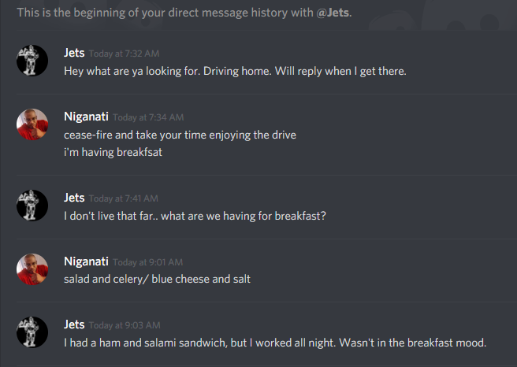Screen dimensions: 517x367
Task: Click the 'Today at 9:03 AM' timestamp
Action: 124,325
